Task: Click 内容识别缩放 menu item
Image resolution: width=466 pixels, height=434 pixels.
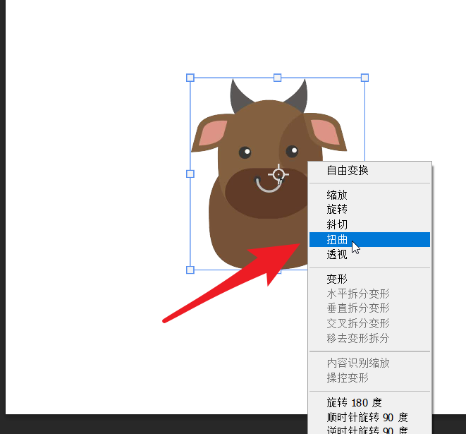Action: pyautogui.click(x=369, y=363)
